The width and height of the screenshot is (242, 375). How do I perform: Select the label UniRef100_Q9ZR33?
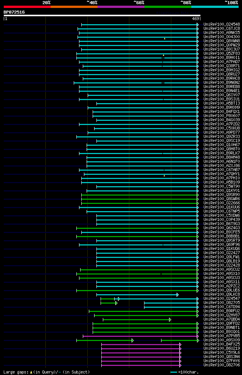click(222, 137)
